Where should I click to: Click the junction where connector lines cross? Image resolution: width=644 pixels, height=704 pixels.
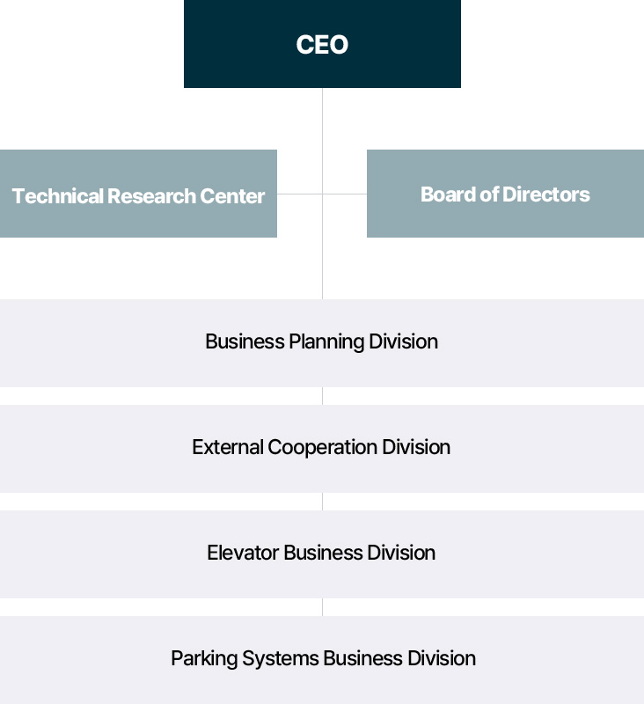tap(322, 194)
